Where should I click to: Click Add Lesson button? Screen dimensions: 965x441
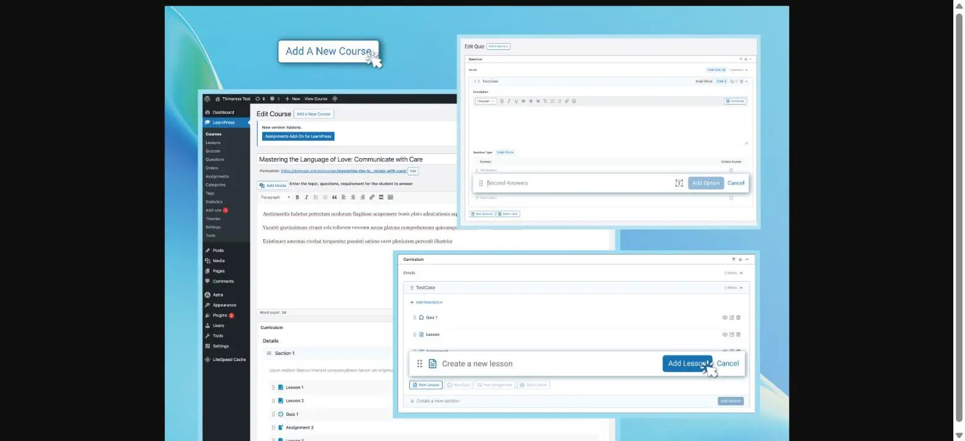point(687,364)
